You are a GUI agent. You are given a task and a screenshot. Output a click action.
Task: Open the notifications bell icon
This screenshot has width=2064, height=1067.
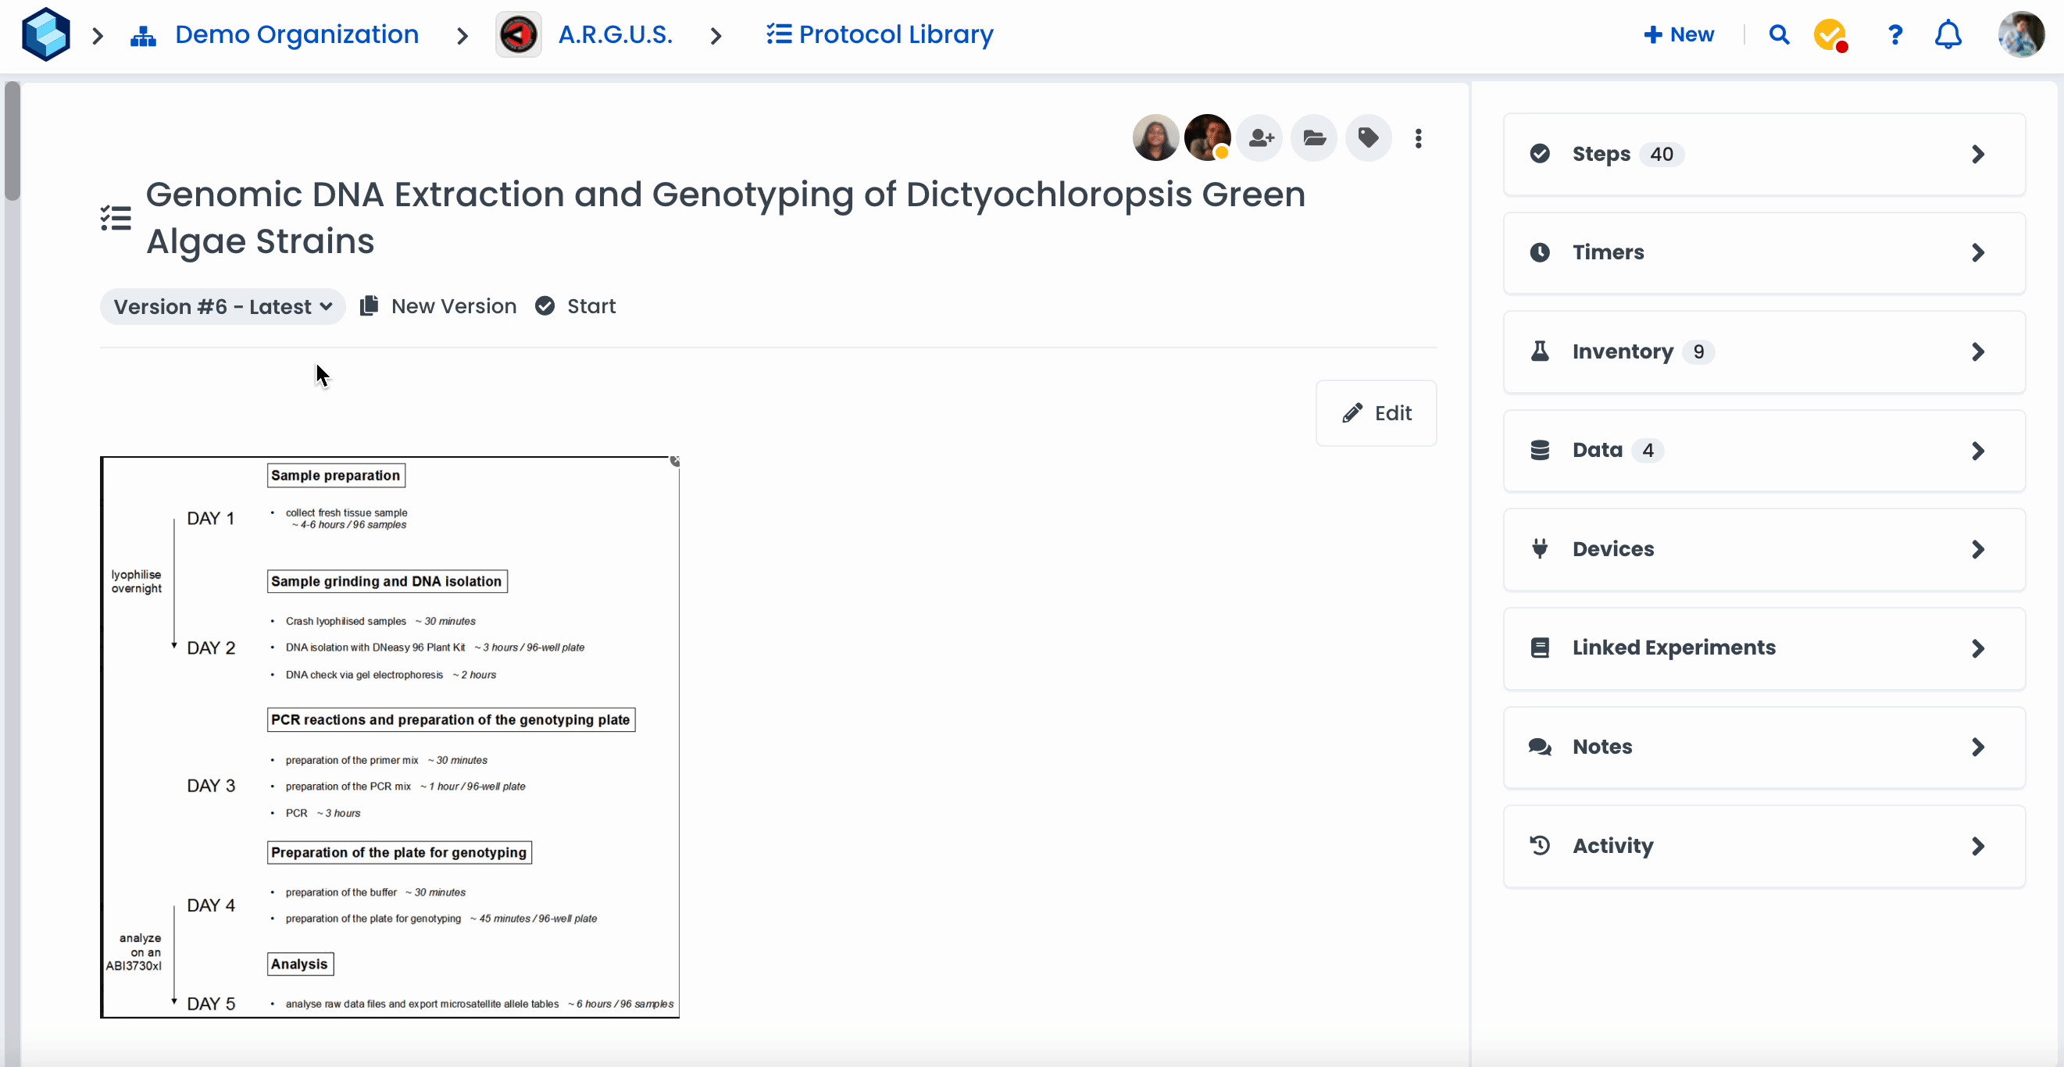tap(1948, 34)
